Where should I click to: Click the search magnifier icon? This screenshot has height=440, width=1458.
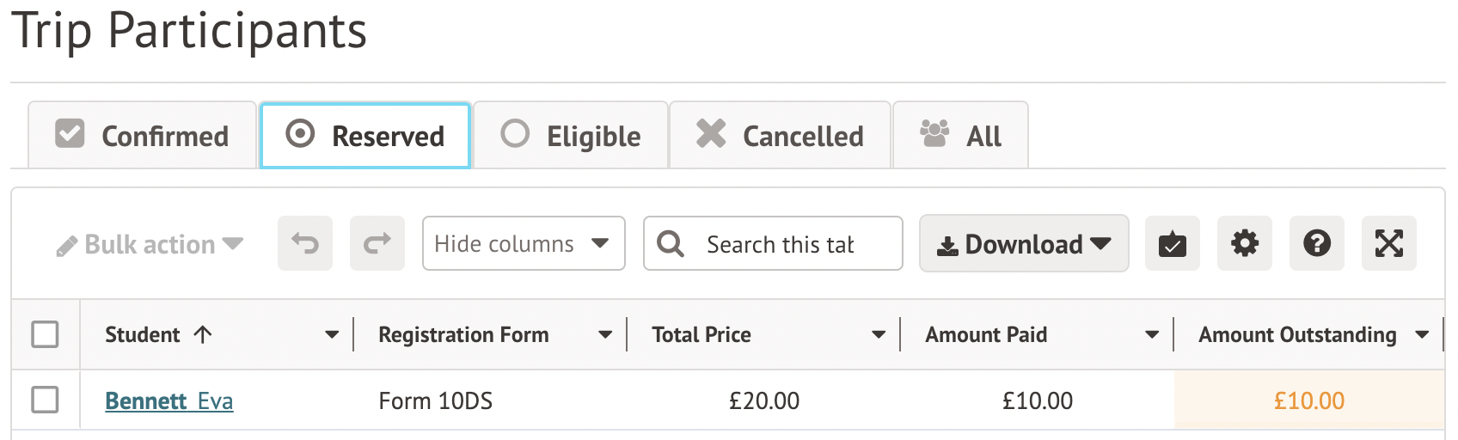(671, 244)
